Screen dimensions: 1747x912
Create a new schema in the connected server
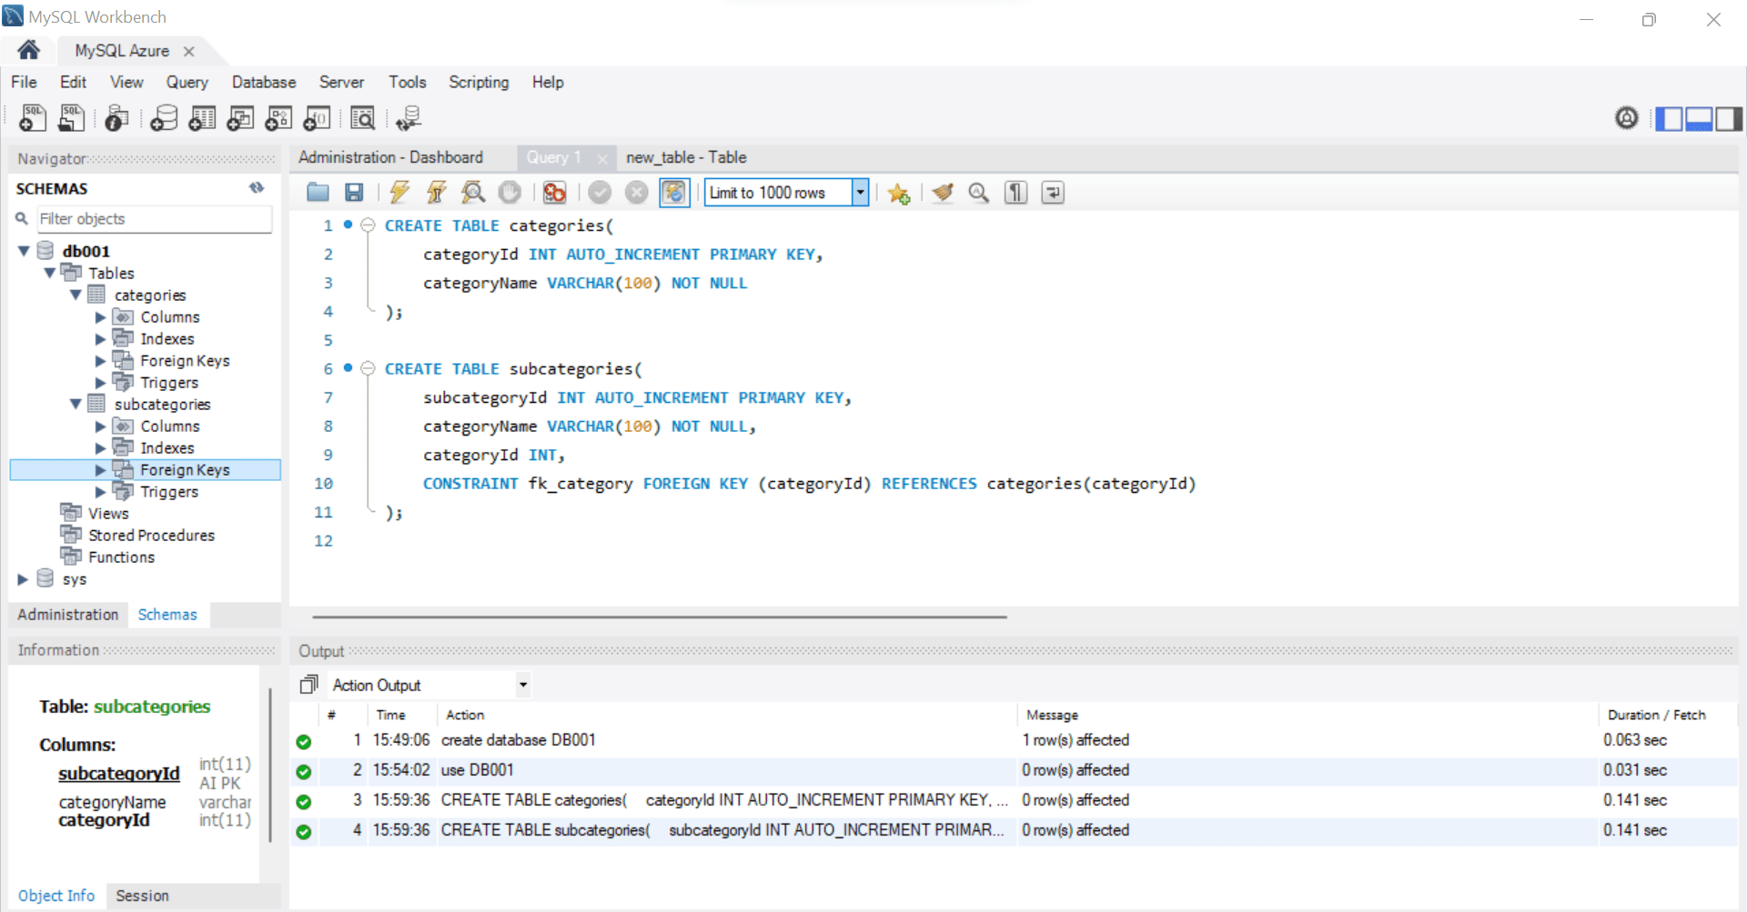pyautogui.click(x=164, y=117)
